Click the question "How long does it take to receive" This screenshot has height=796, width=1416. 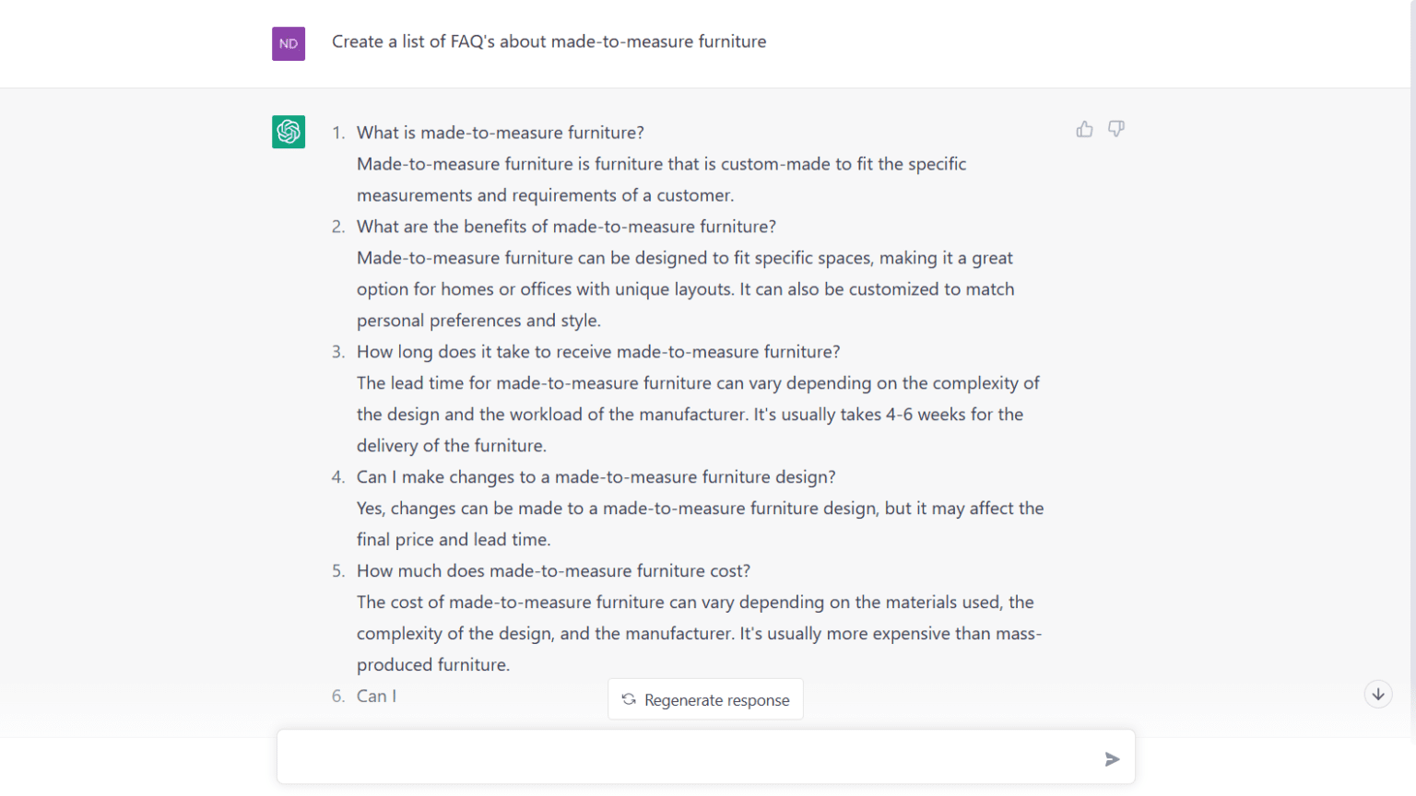(598, 352)
